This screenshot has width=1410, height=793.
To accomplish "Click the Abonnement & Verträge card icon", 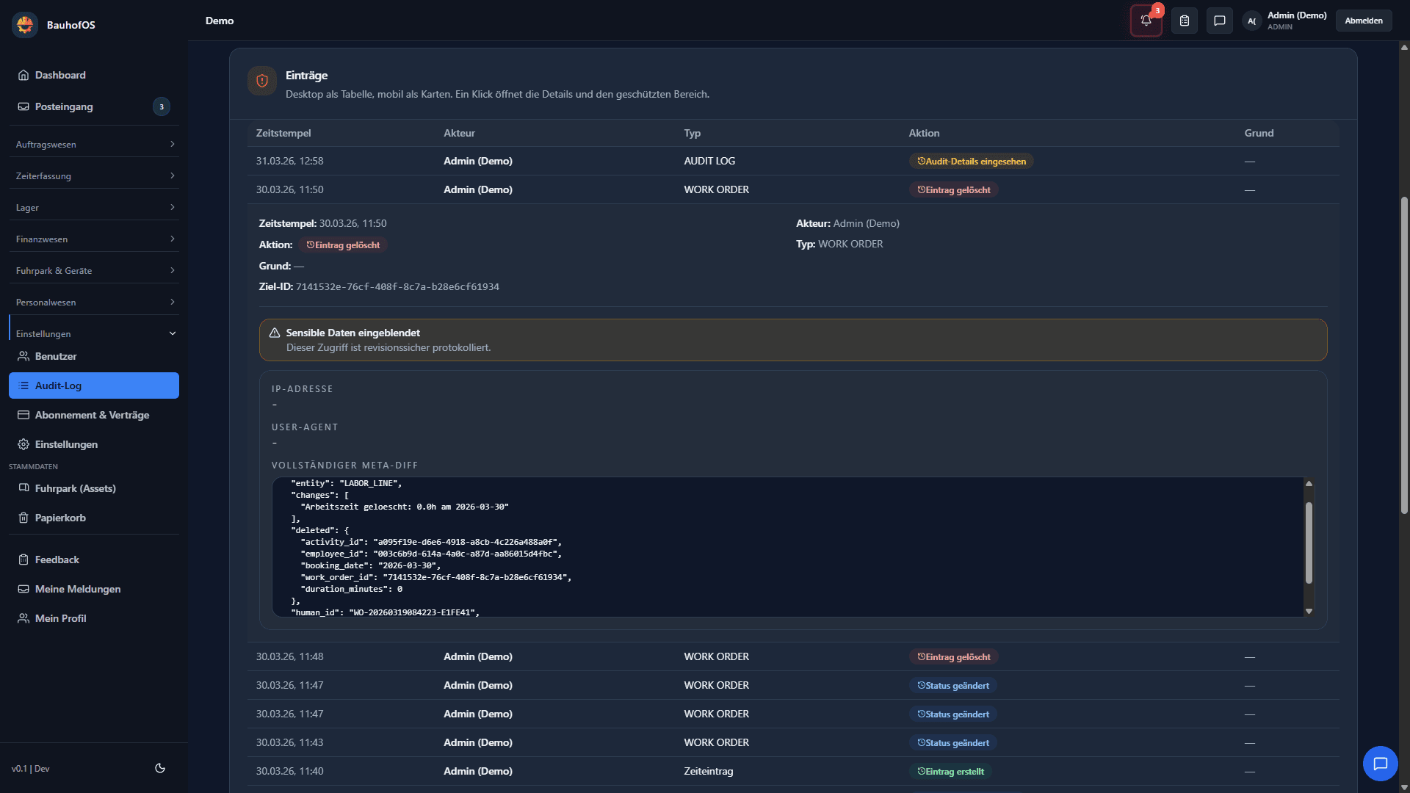I will 23,415.
